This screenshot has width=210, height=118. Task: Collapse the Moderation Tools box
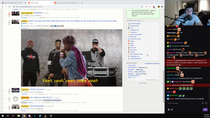point(143,21)
